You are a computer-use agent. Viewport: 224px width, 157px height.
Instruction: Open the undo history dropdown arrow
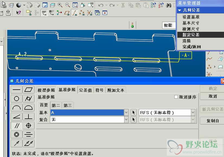pos(106,5)
